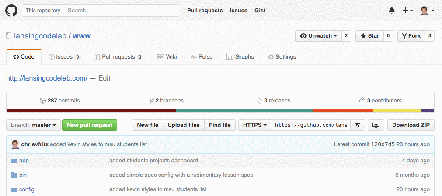442x196 pixels.
Task: Open the Pulse tab
Action: coord(202,57)
